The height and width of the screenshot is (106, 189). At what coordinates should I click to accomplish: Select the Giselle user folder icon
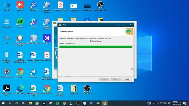7,6
